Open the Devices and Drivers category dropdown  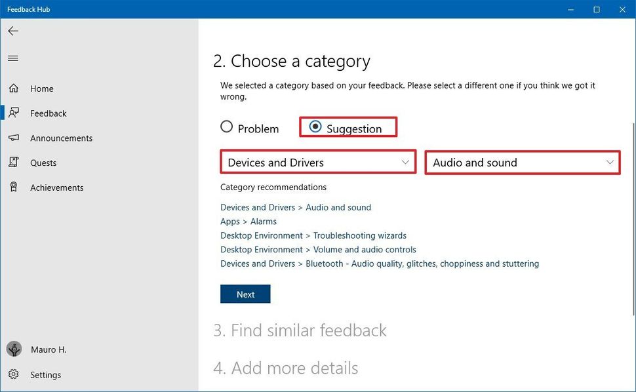317,161
